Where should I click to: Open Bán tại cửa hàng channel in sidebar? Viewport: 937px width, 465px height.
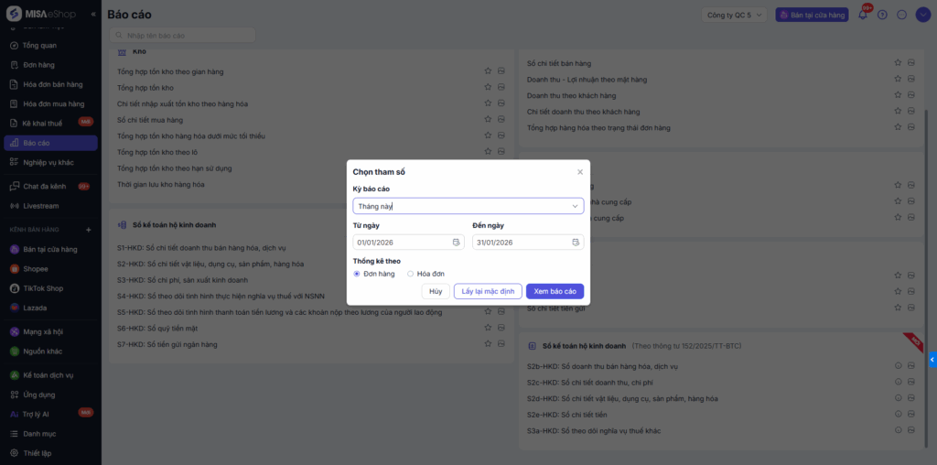51,249
